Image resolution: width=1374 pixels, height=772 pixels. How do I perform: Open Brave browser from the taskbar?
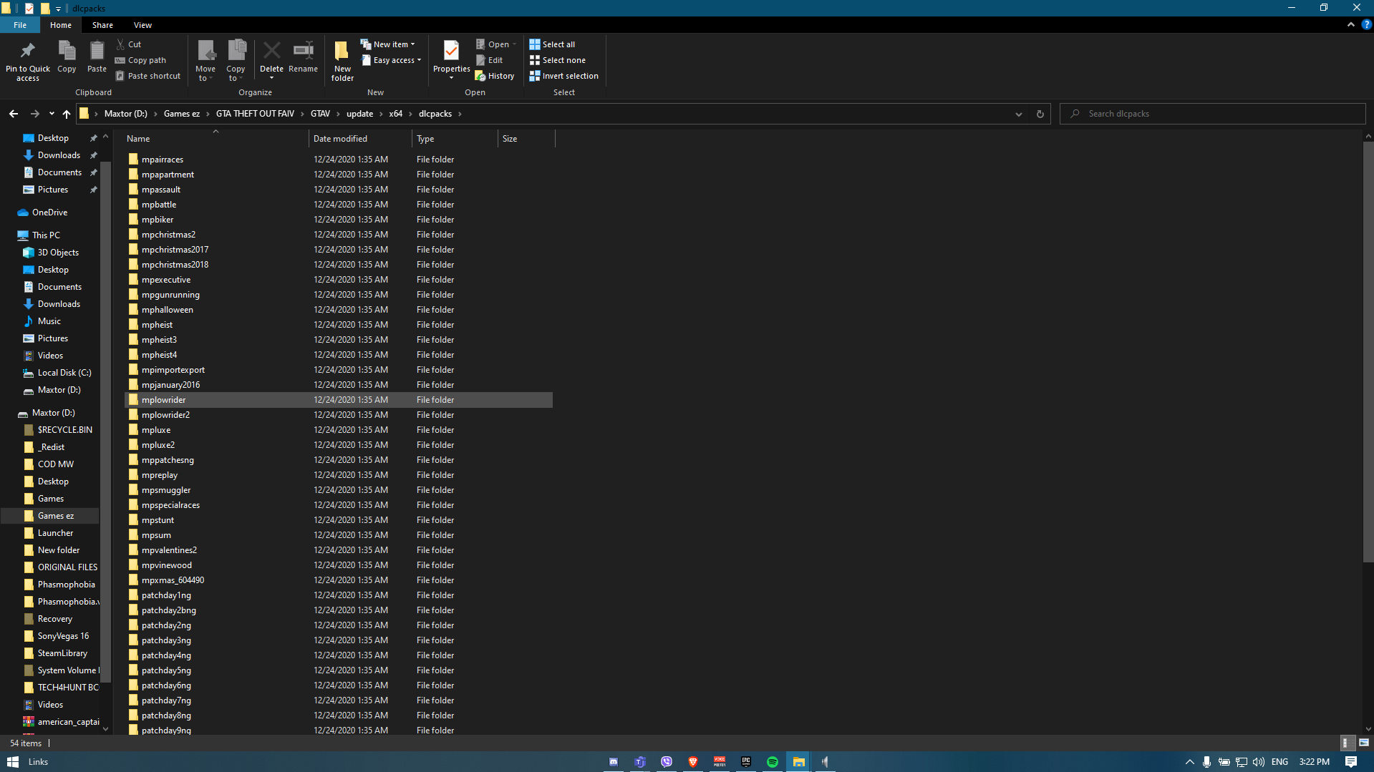click(693, 762)
